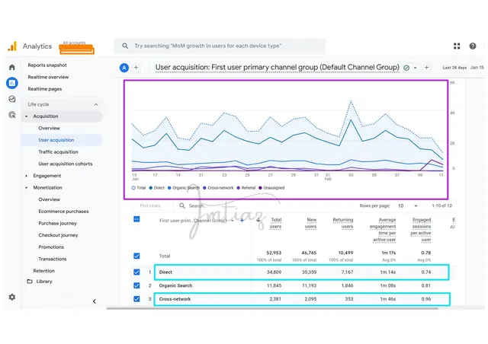The image size is (488, 344).
Task: Toggle Cross-network series in chart legend
Action: pyautogui.click(x=218, y=188)
